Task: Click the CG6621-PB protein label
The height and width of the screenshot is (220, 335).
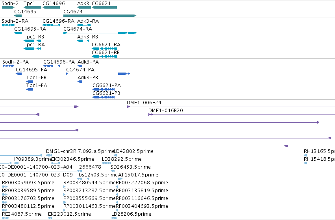Action: (x=106, y=93)
